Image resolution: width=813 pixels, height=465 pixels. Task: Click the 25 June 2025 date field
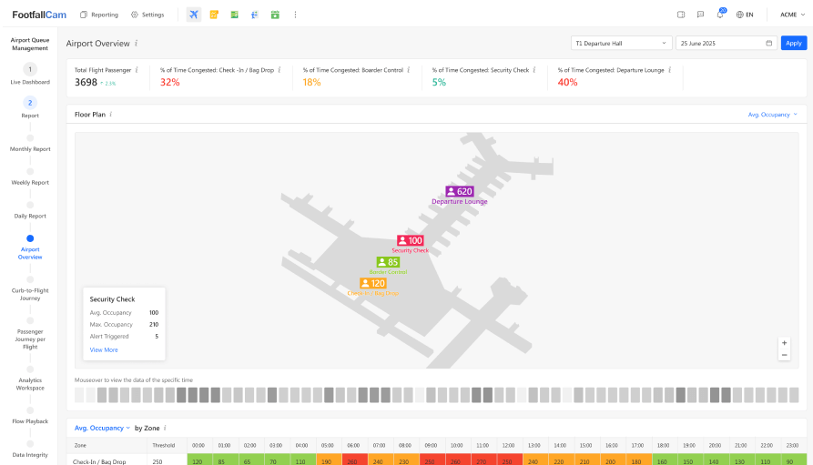(726, 43)
